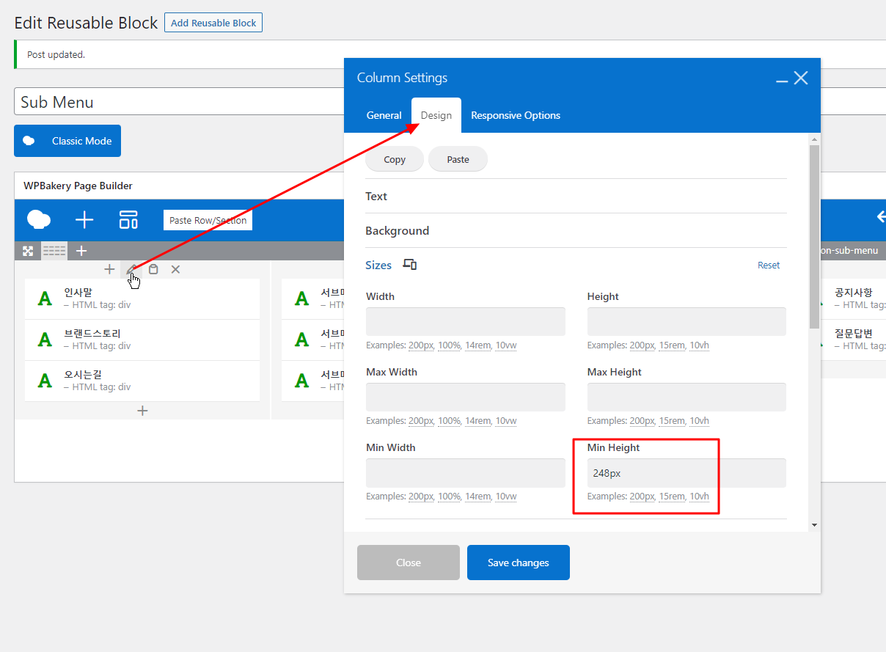Append an element below 오시는길 using the plus
886x652 pixels.
click(x=142, y=411)
